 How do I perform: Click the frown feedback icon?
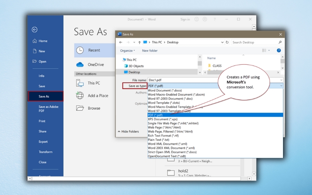point(205,19)
